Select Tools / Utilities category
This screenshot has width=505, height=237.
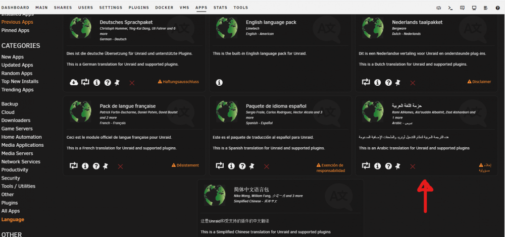(x=18, y=186)
